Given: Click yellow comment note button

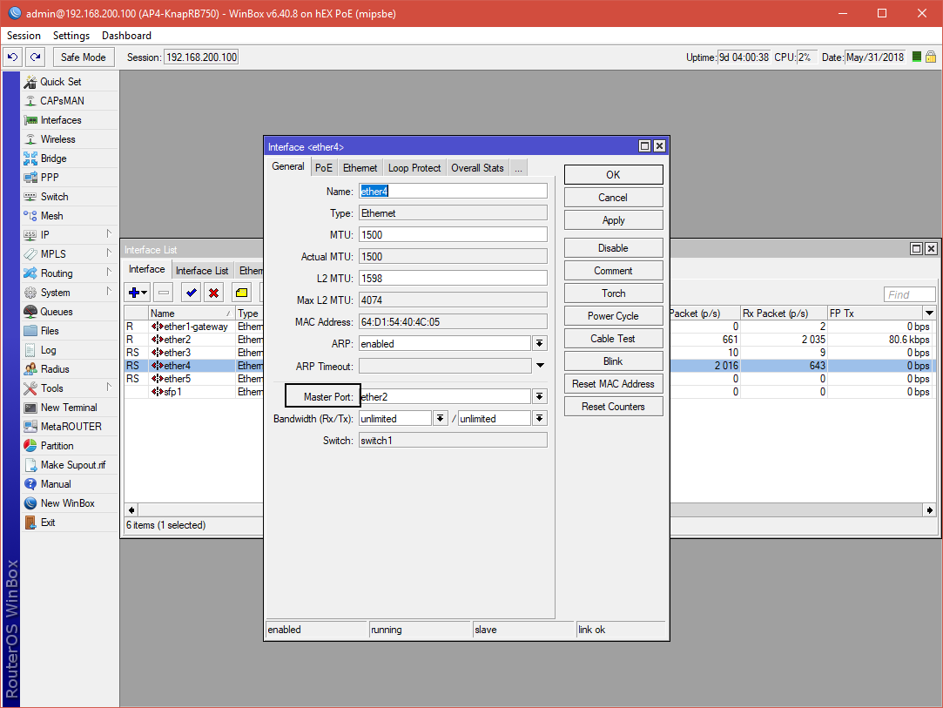Looking at the screenshot, I should pyautogui.click(x=241, y=293).
